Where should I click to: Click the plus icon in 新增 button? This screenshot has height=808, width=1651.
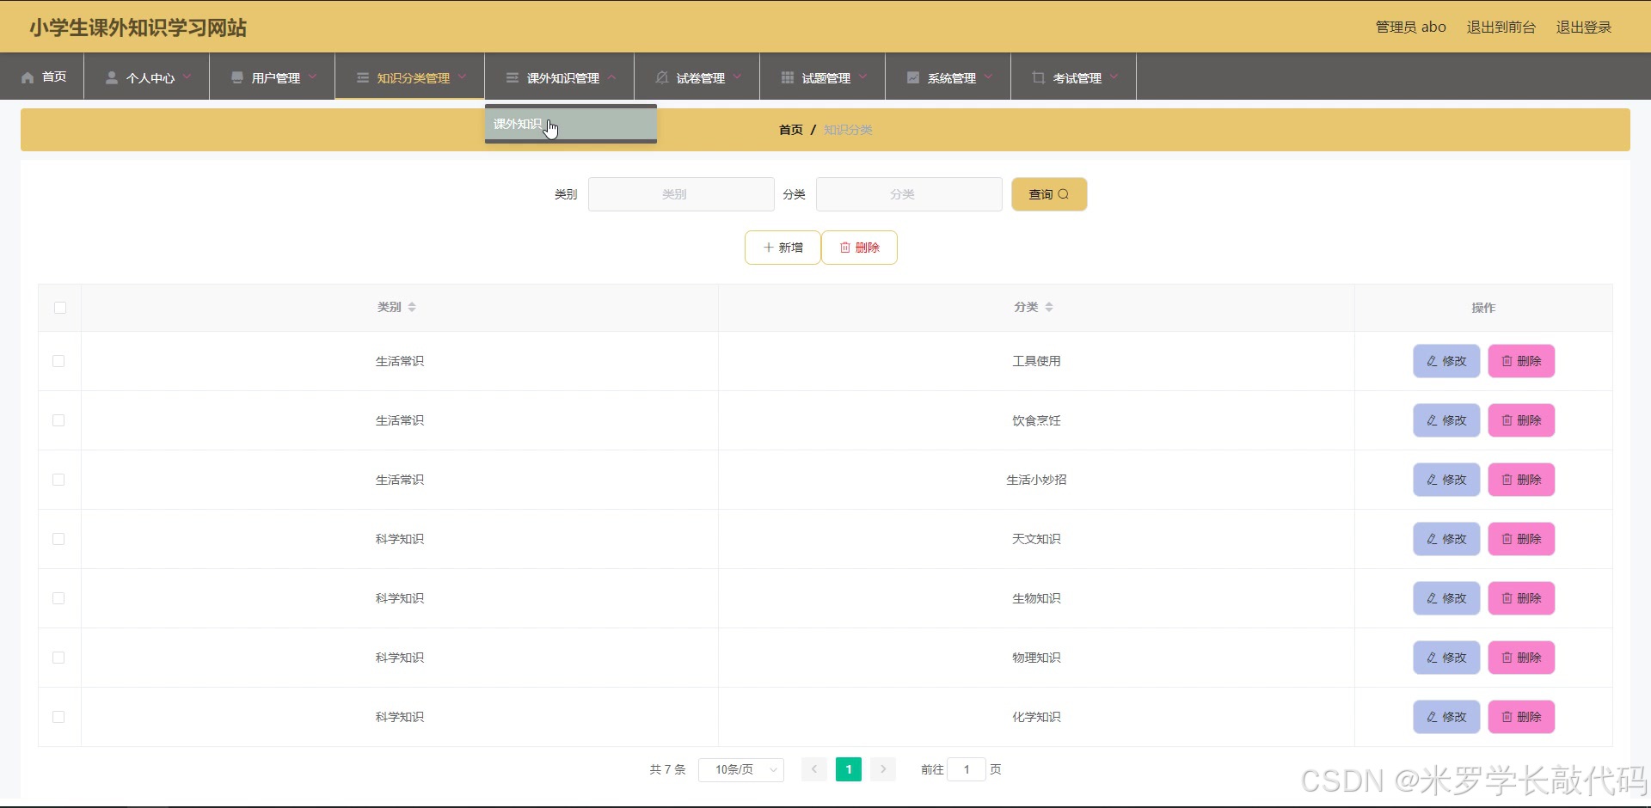769,248
